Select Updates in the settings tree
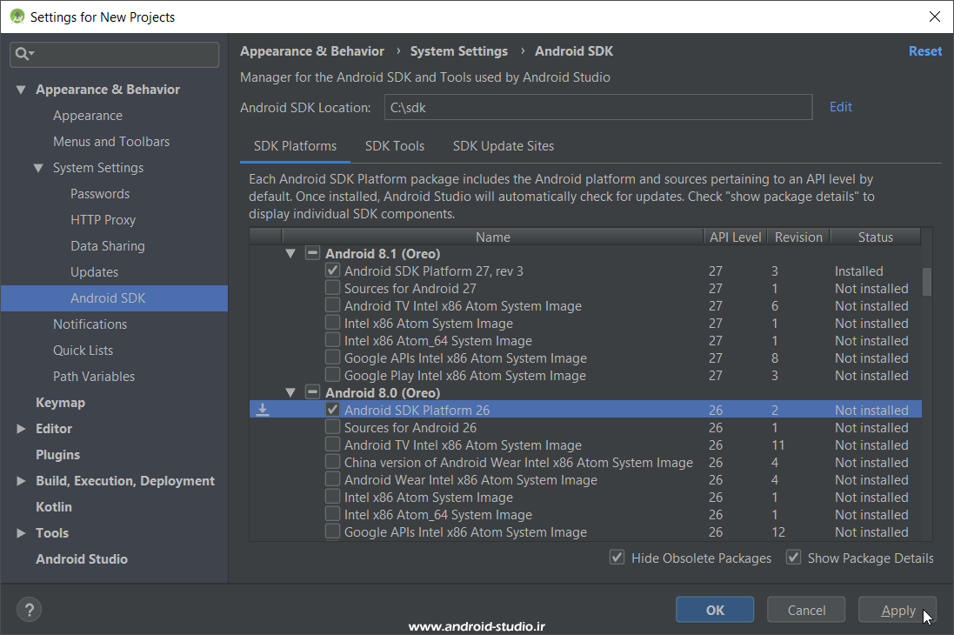The height and width of the screenshot is (635, 954). point(94,272)
